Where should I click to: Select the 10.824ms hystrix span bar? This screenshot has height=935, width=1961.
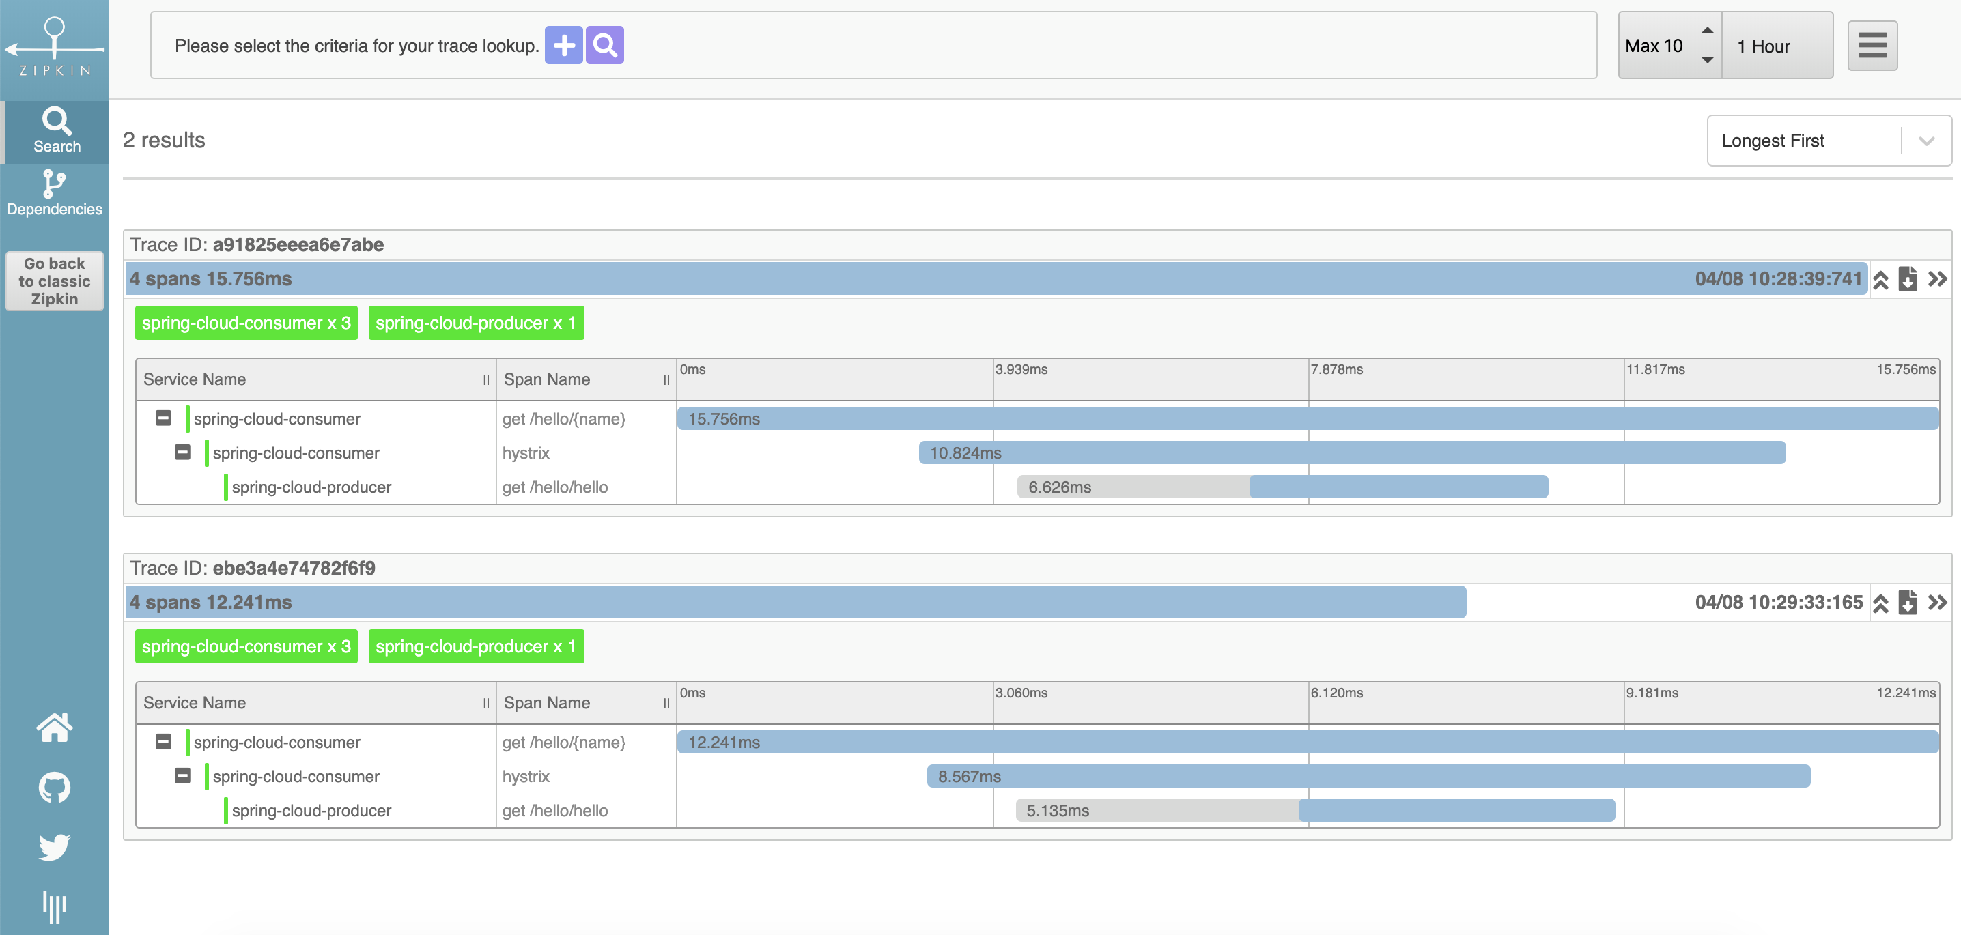tap(1352, 452)
